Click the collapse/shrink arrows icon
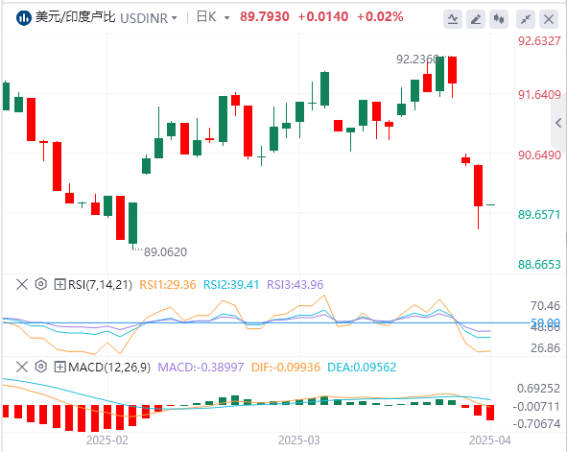Screen dimensions: 567x452 pyautogui.click(x=526, y=19)
